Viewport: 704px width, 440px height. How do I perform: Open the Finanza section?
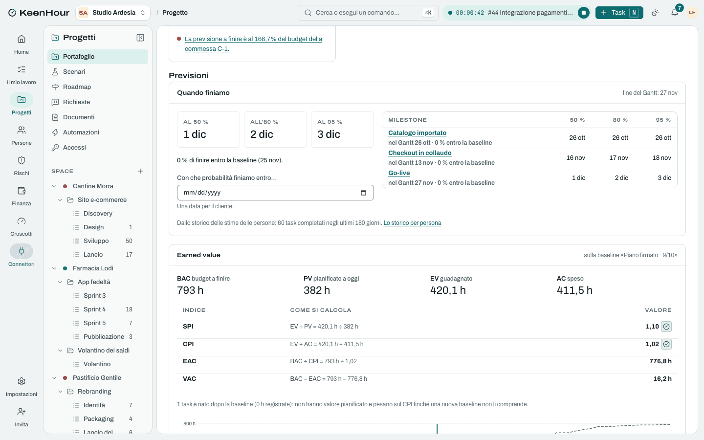pos(22,196)
